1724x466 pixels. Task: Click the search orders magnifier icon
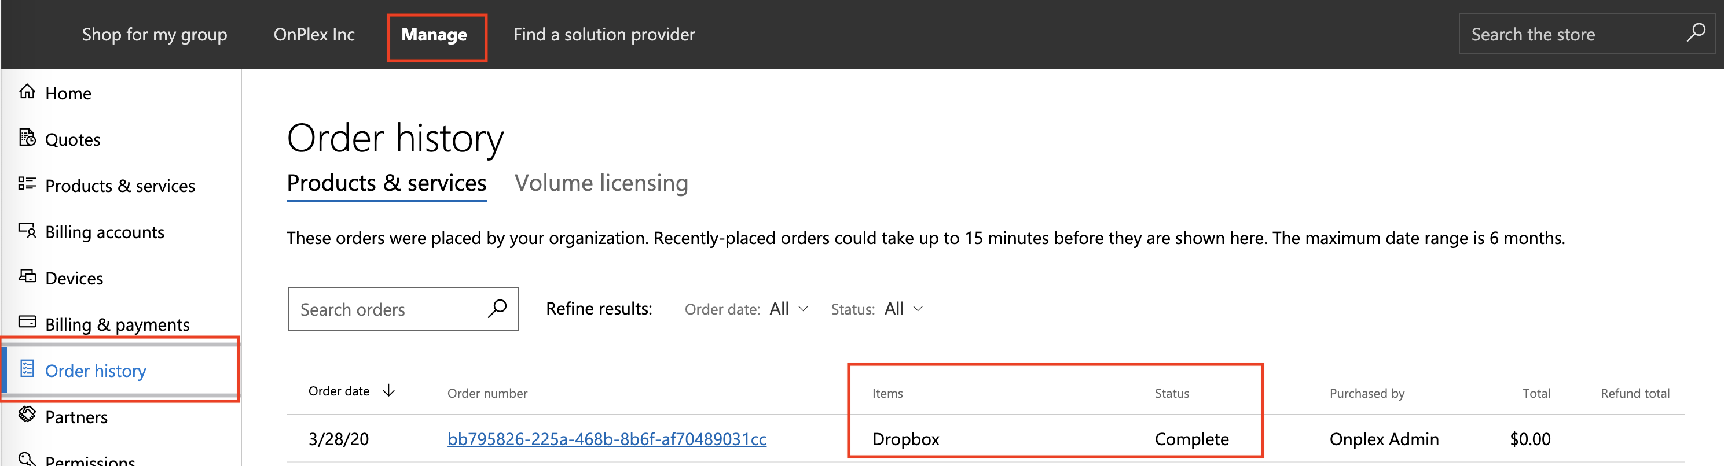tap(497, 308)
